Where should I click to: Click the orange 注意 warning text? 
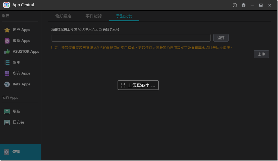click(x=142, y=48)
